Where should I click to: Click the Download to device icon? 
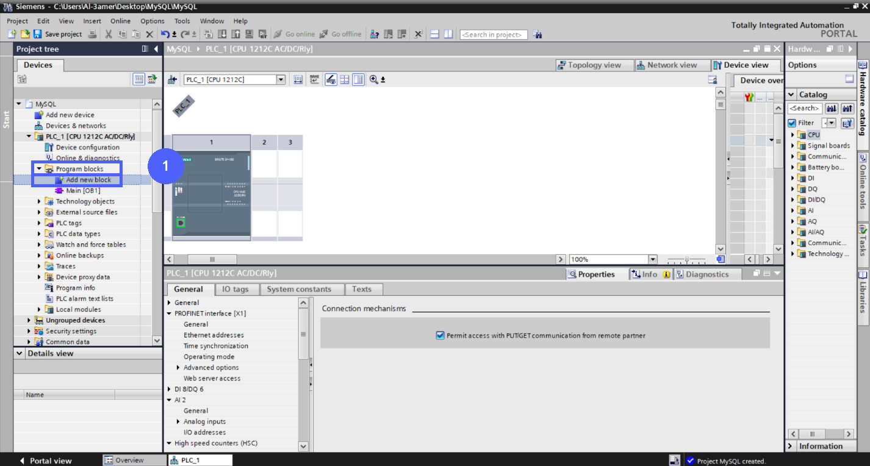click(x=222, y=34)
